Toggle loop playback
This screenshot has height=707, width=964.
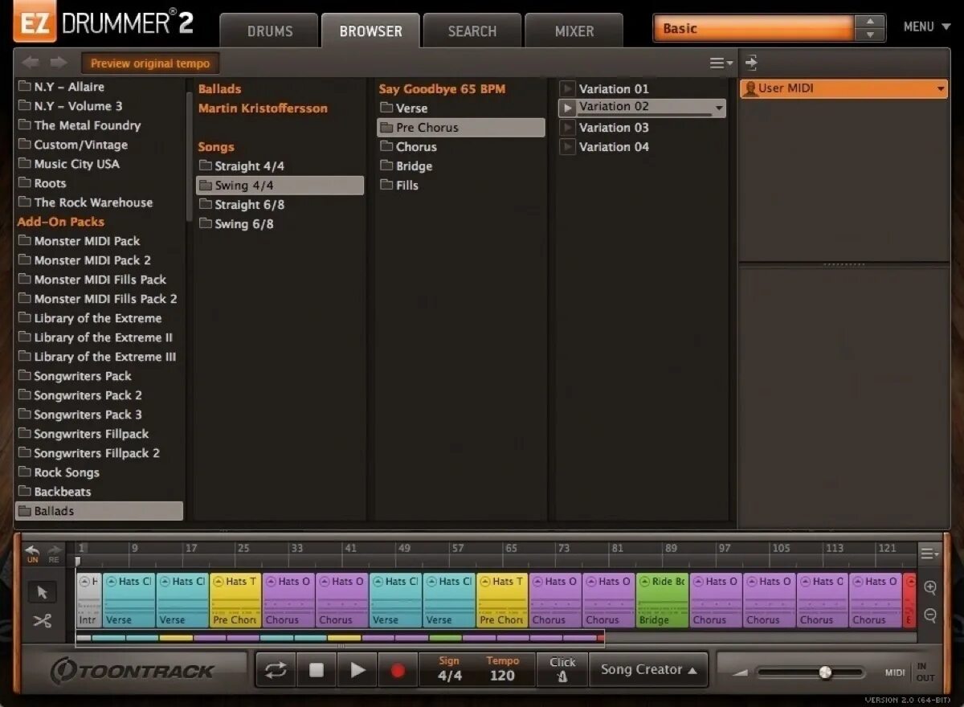coord(276,669)
